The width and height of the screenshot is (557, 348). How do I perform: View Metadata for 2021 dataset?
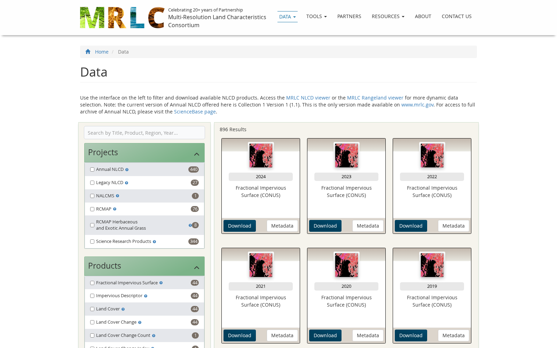coord(282,335)
